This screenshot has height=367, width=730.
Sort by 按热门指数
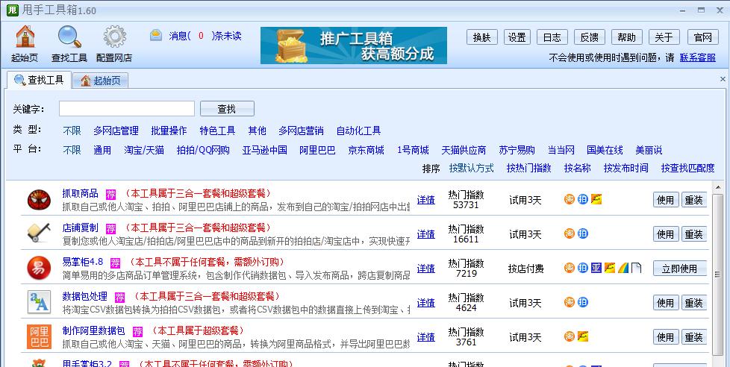pos(529,168)
